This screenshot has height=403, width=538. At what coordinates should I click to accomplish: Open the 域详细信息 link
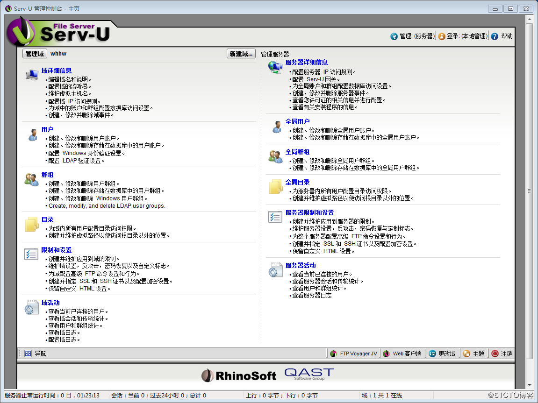point(57,70)
